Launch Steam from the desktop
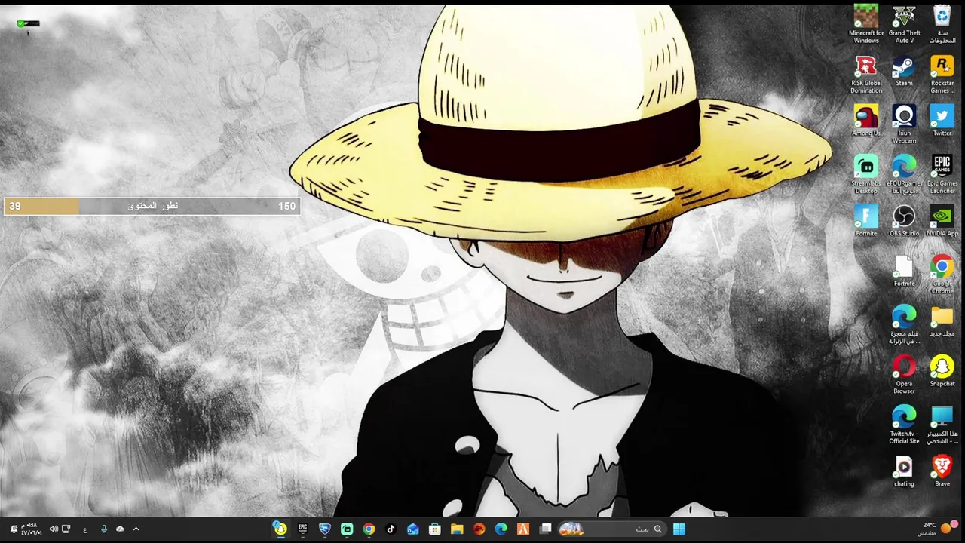Image resolution: width=965 pixels, height=543 pixels. point(904,72)
